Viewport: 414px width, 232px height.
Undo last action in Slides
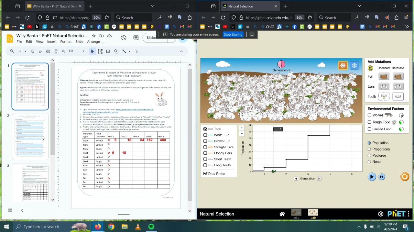point(32,51)
